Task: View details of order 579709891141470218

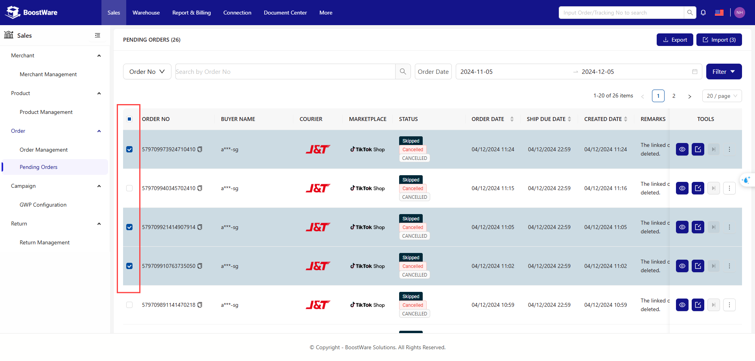Action: click(x=682, y=305)
